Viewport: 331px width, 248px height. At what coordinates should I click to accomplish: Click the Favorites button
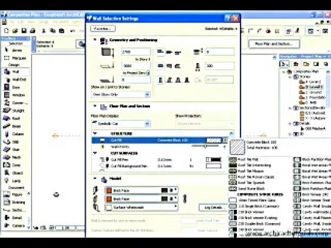click(x=103, y=28)
